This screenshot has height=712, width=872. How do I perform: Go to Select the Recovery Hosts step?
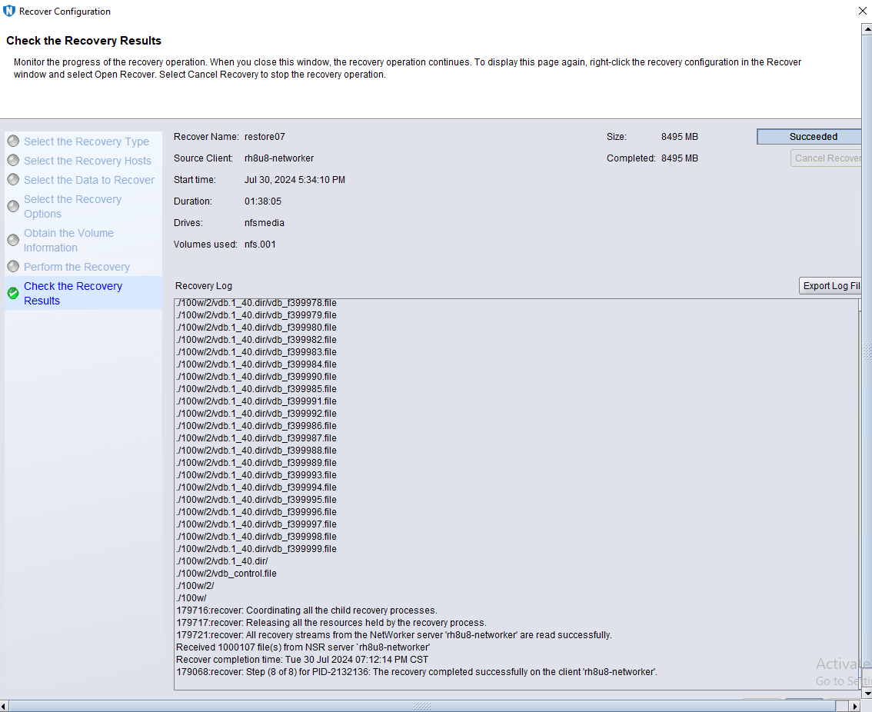pos(88,160)
